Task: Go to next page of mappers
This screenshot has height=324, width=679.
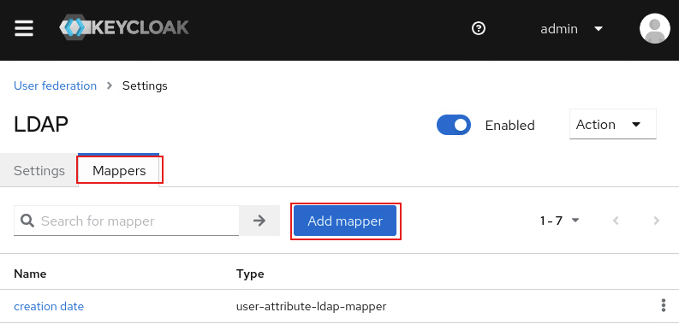Action: click(x=657, y=221)
